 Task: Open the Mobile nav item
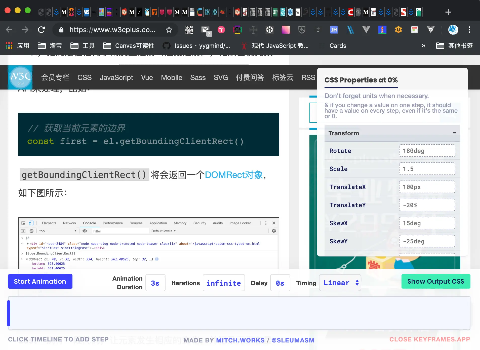pyautogui.click(x=172, y=77)
